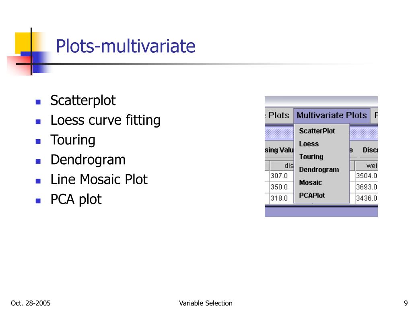Click the cell showing 3693.0
Viewport: 412px width, 309px height.
pyautogui.click(x=366, y=187)
